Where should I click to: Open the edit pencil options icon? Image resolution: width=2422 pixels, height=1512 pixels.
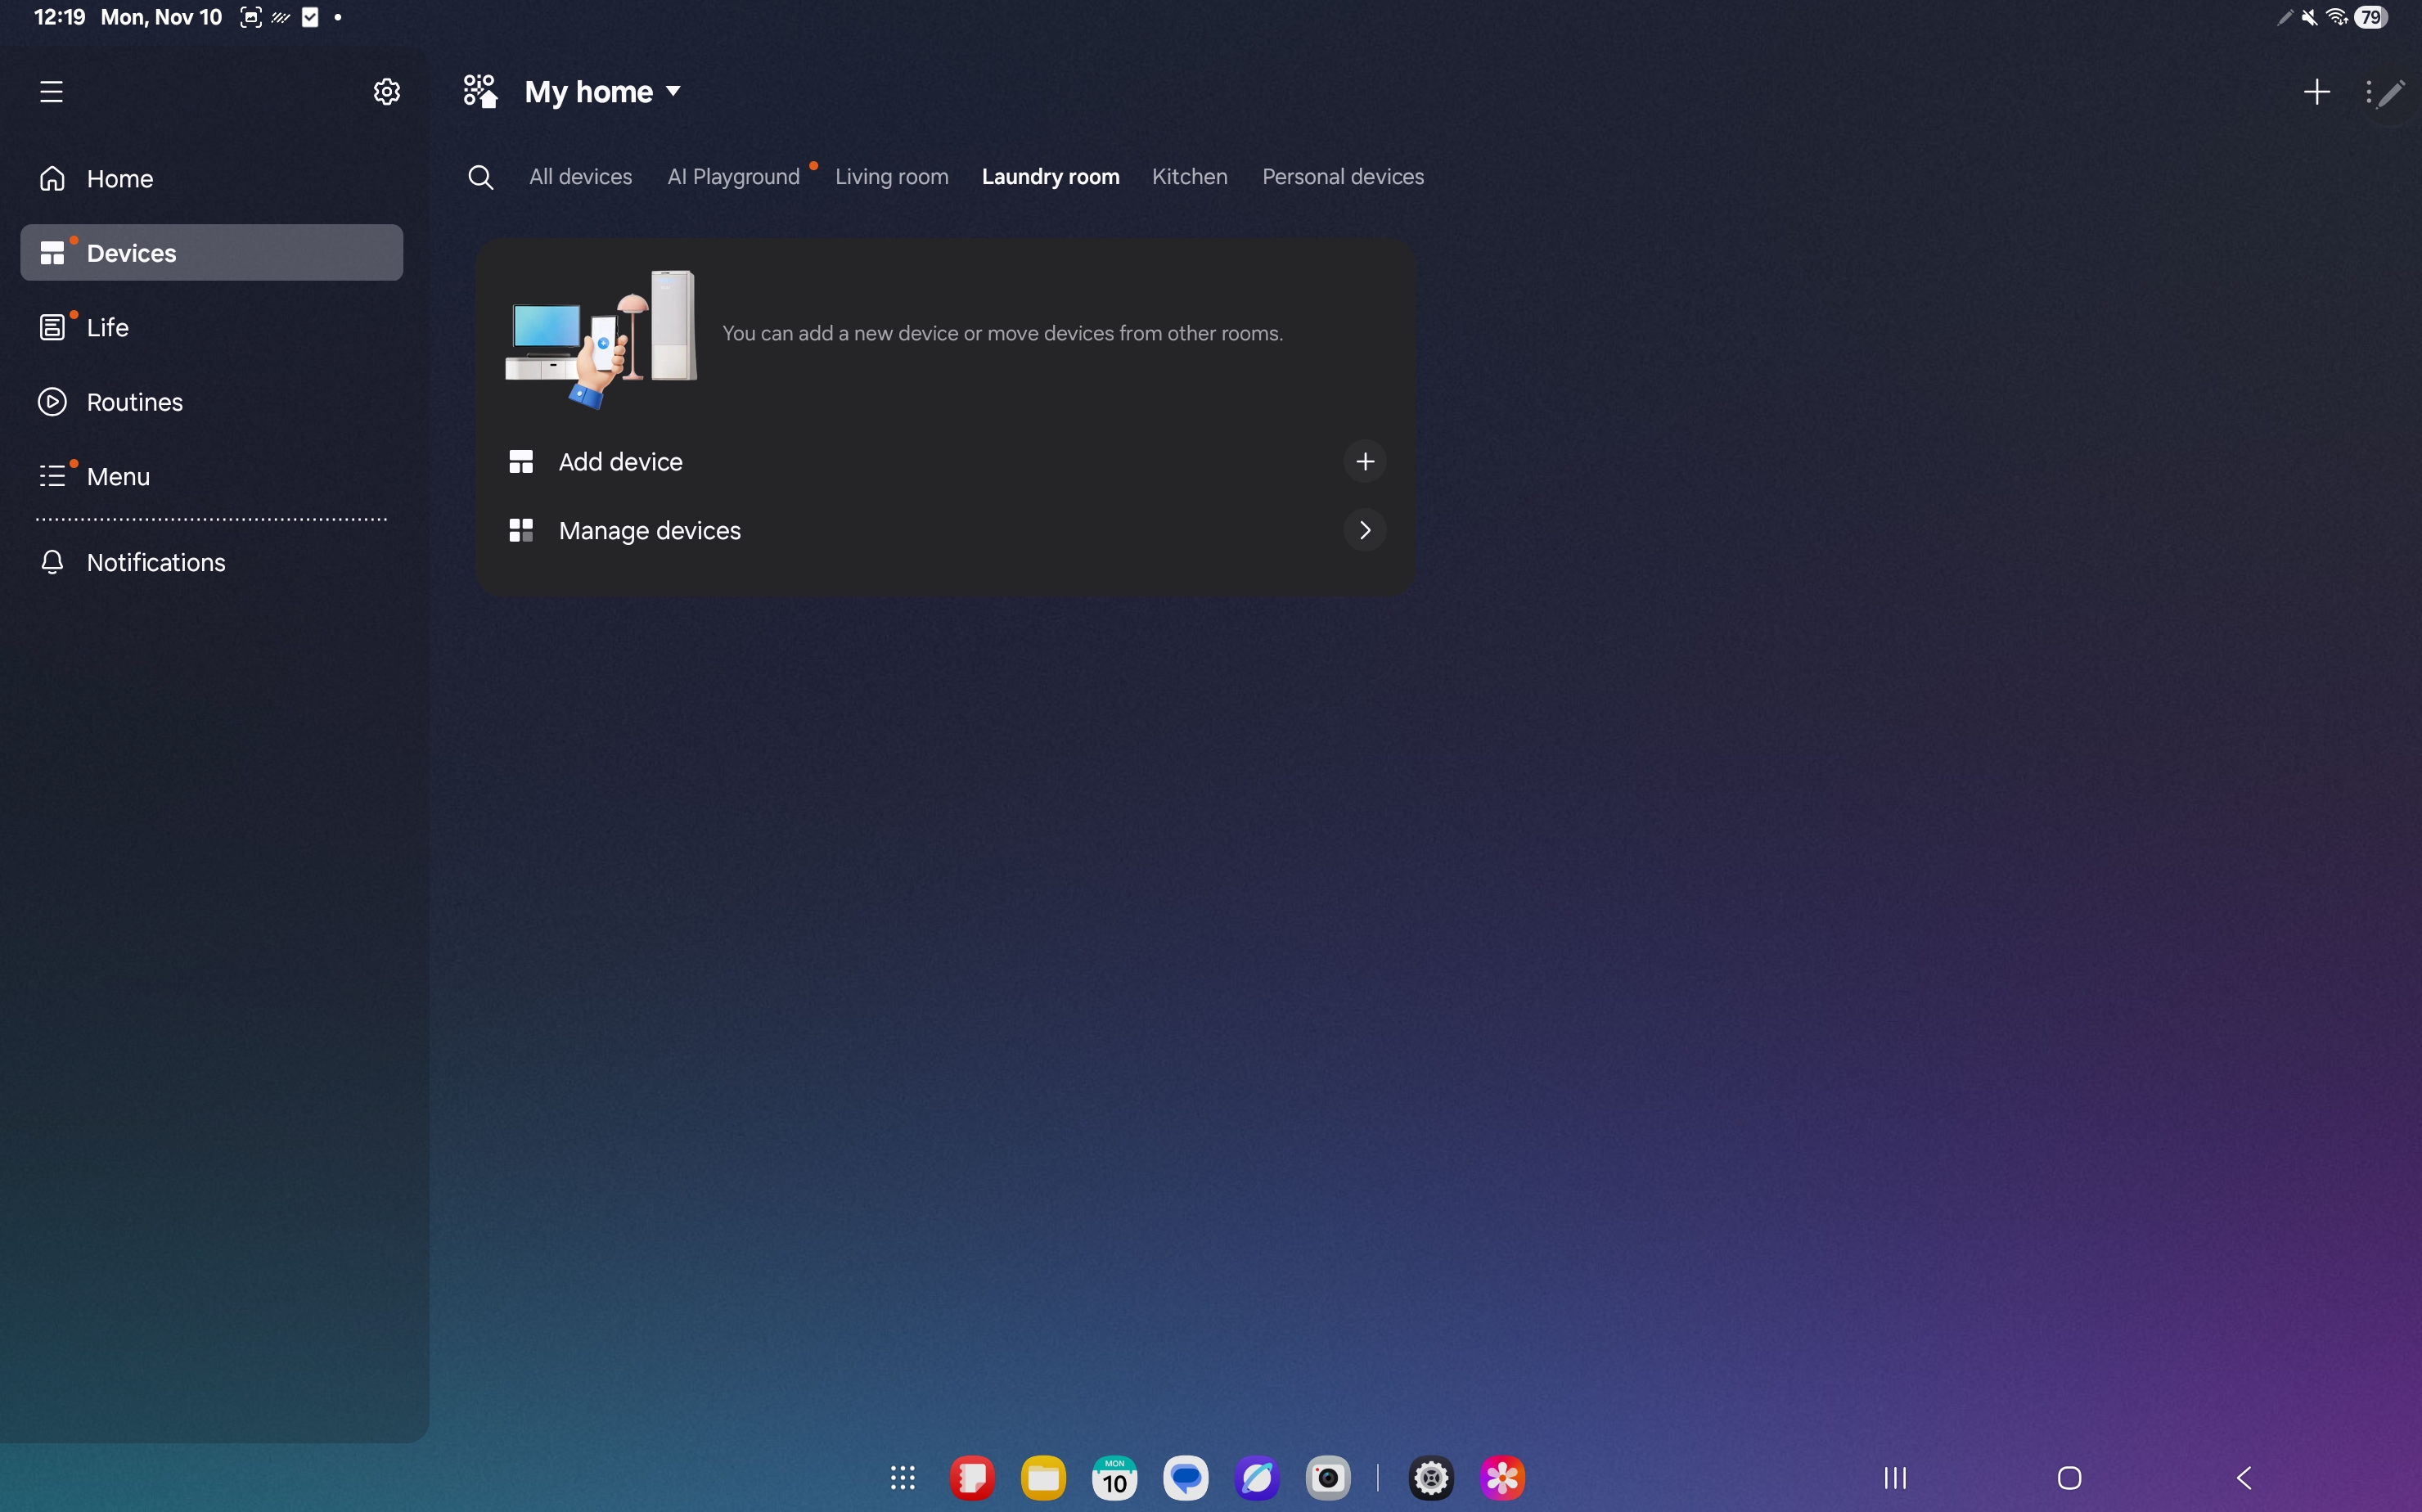[x=2386, y=93]
